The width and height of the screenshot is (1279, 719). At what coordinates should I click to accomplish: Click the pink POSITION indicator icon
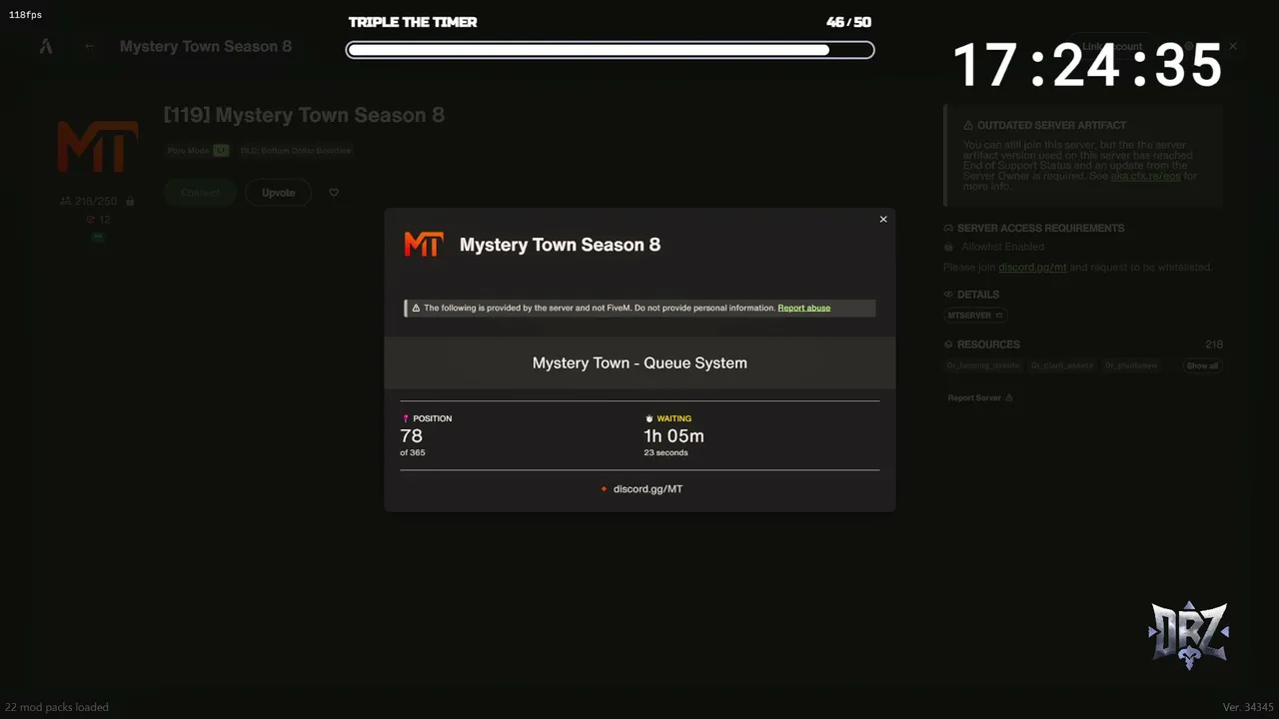[x=406, y=418]
